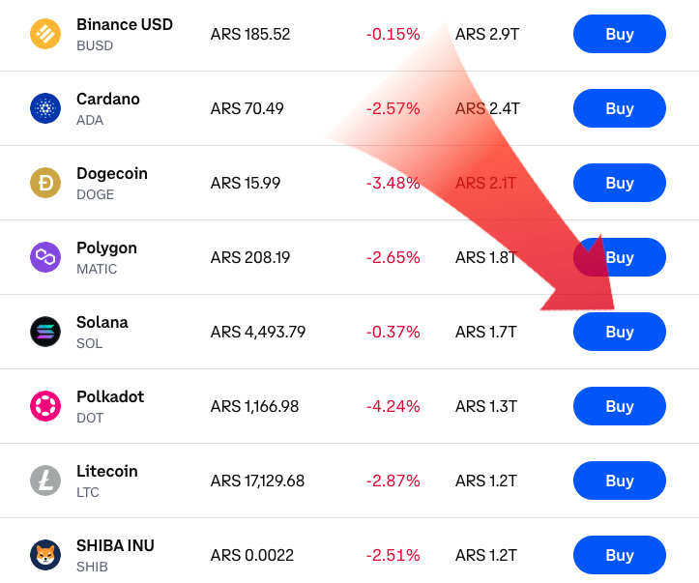Screen dimensions: 699x583
Task: Click the Polygon MATIC logo icon
Action: [x=45, y=257]
